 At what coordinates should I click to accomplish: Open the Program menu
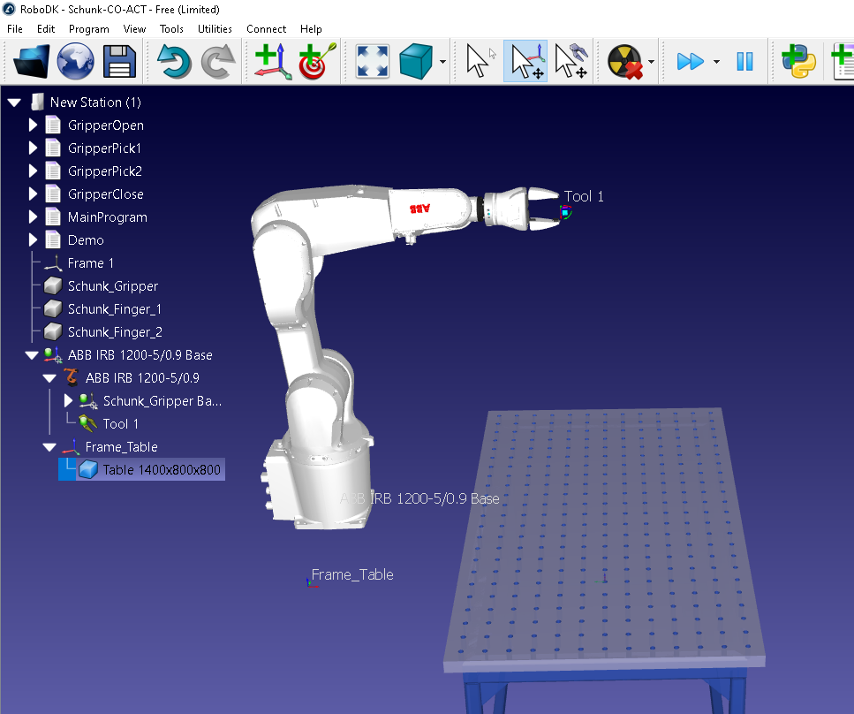89,29
